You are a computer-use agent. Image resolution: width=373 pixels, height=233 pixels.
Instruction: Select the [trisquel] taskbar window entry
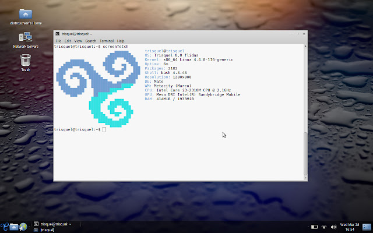pos(44,230)
